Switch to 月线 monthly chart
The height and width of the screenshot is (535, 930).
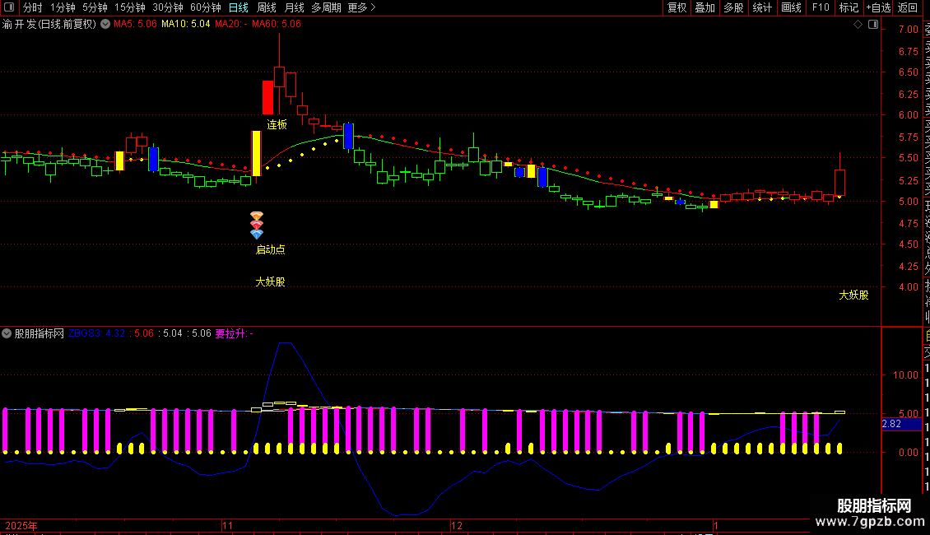tap(294, 7)
